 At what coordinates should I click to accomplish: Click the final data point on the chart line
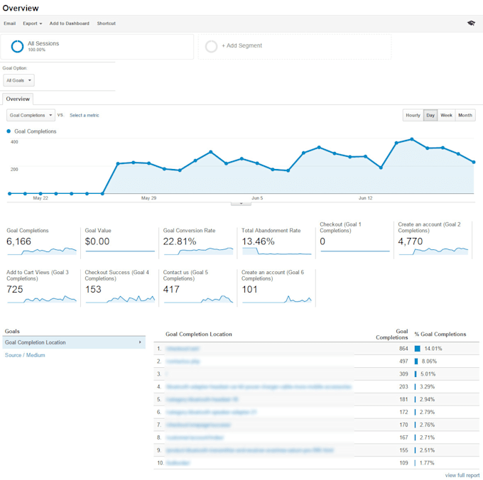pyautogui.click(x=474, y=162)
